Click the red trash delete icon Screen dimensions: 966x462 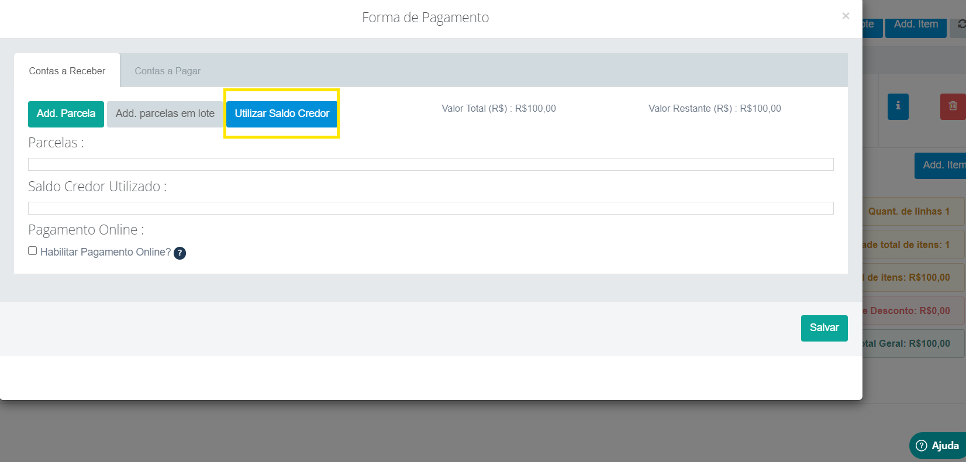953,106
